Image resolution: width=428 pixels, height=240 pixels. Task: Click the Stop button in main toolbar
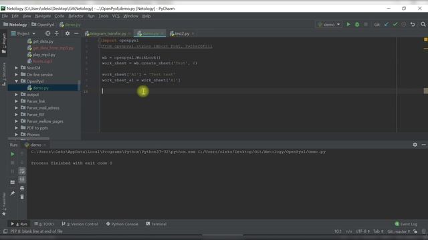click(366, 25)
